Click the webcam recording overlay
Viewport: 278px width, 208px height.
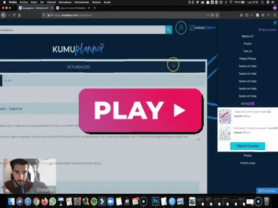point(30,176)
